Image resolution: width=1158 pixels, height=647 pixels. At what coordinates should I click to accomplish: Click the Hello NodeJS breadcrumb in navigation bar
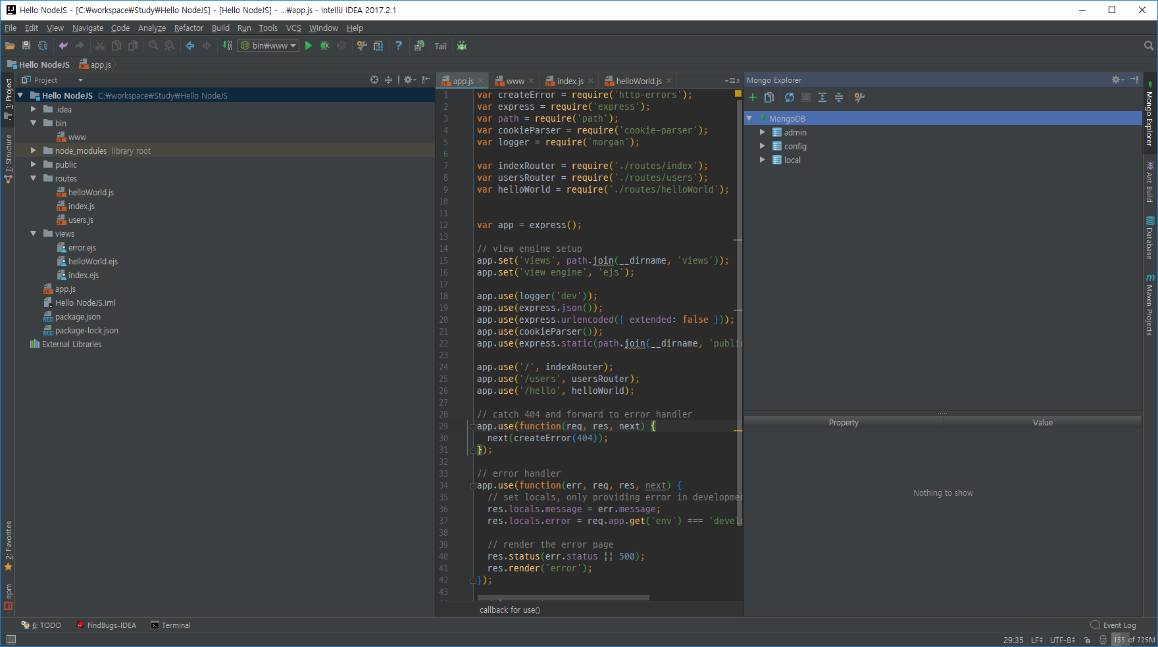(38, 64)
